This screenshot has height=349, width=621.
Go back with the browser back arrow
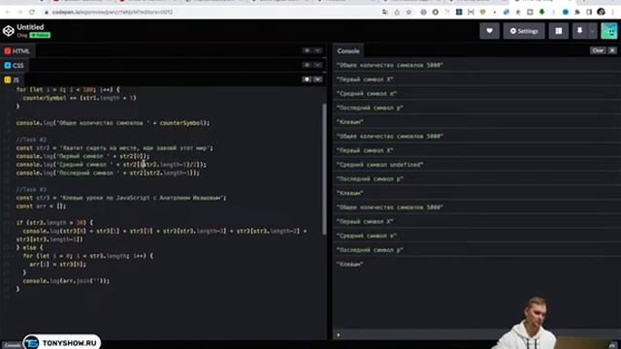coord(8,13)
